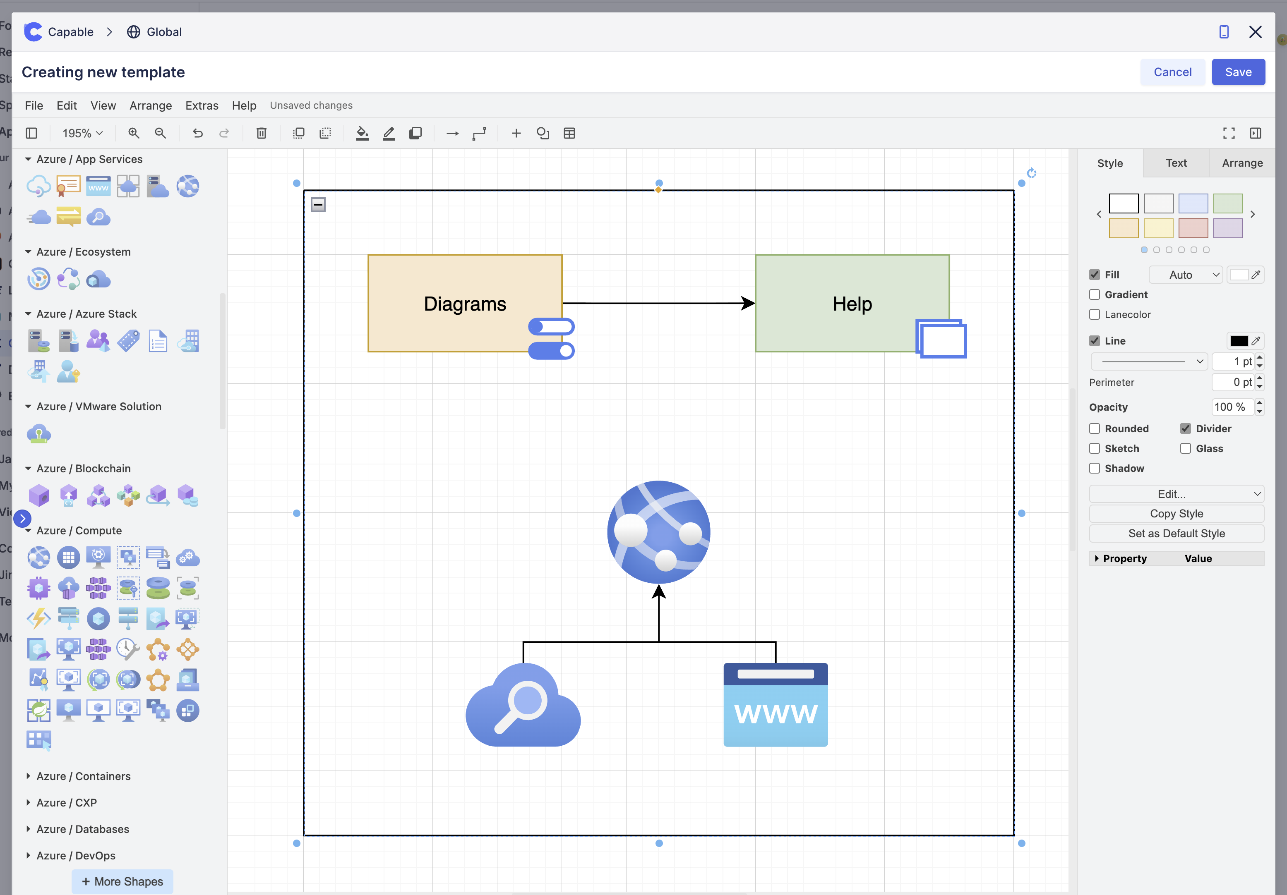Viewport: 1287px width, 895px height.
Task: Enable the Rounded checkbox
Action: (1094, 428)
